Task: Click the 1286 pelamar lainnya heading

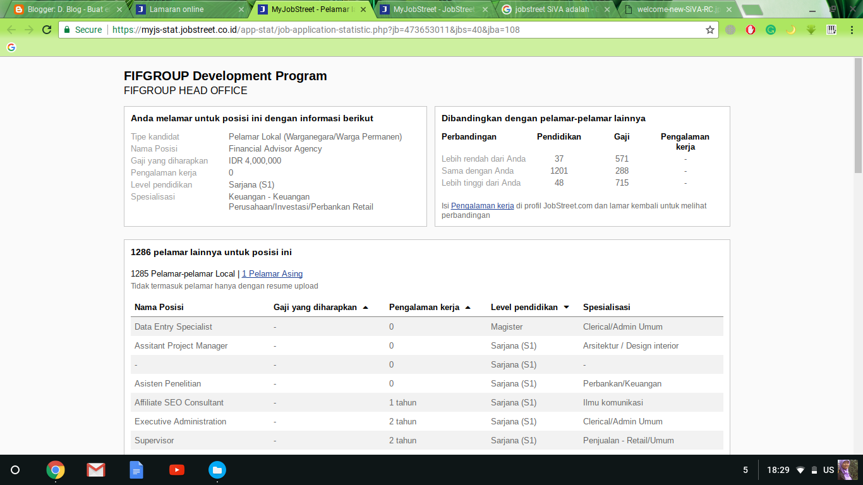Action: coord(211,253)
